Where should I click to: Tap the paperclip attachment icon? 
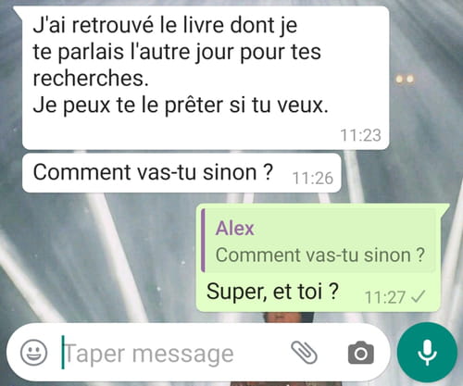point(305,353)
